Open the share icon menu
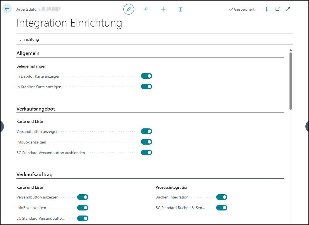This screenshot has height=225, width=309. coord(146,9)
